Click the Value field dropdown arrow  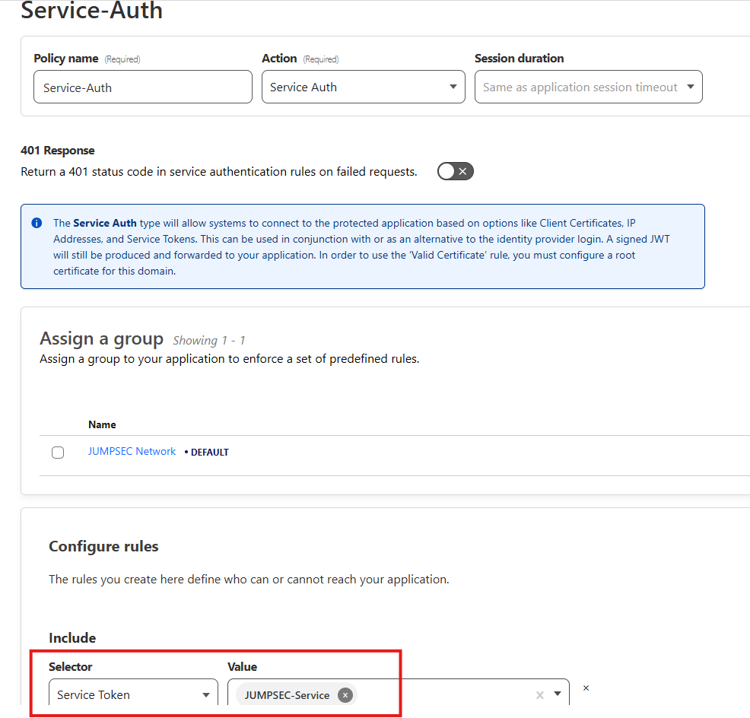click(x=558, y=694)
